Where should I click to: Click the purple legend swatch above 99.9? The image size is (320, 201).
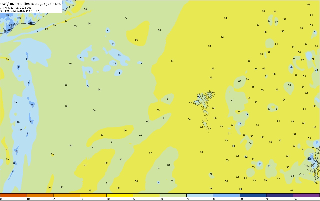point(306,195)
